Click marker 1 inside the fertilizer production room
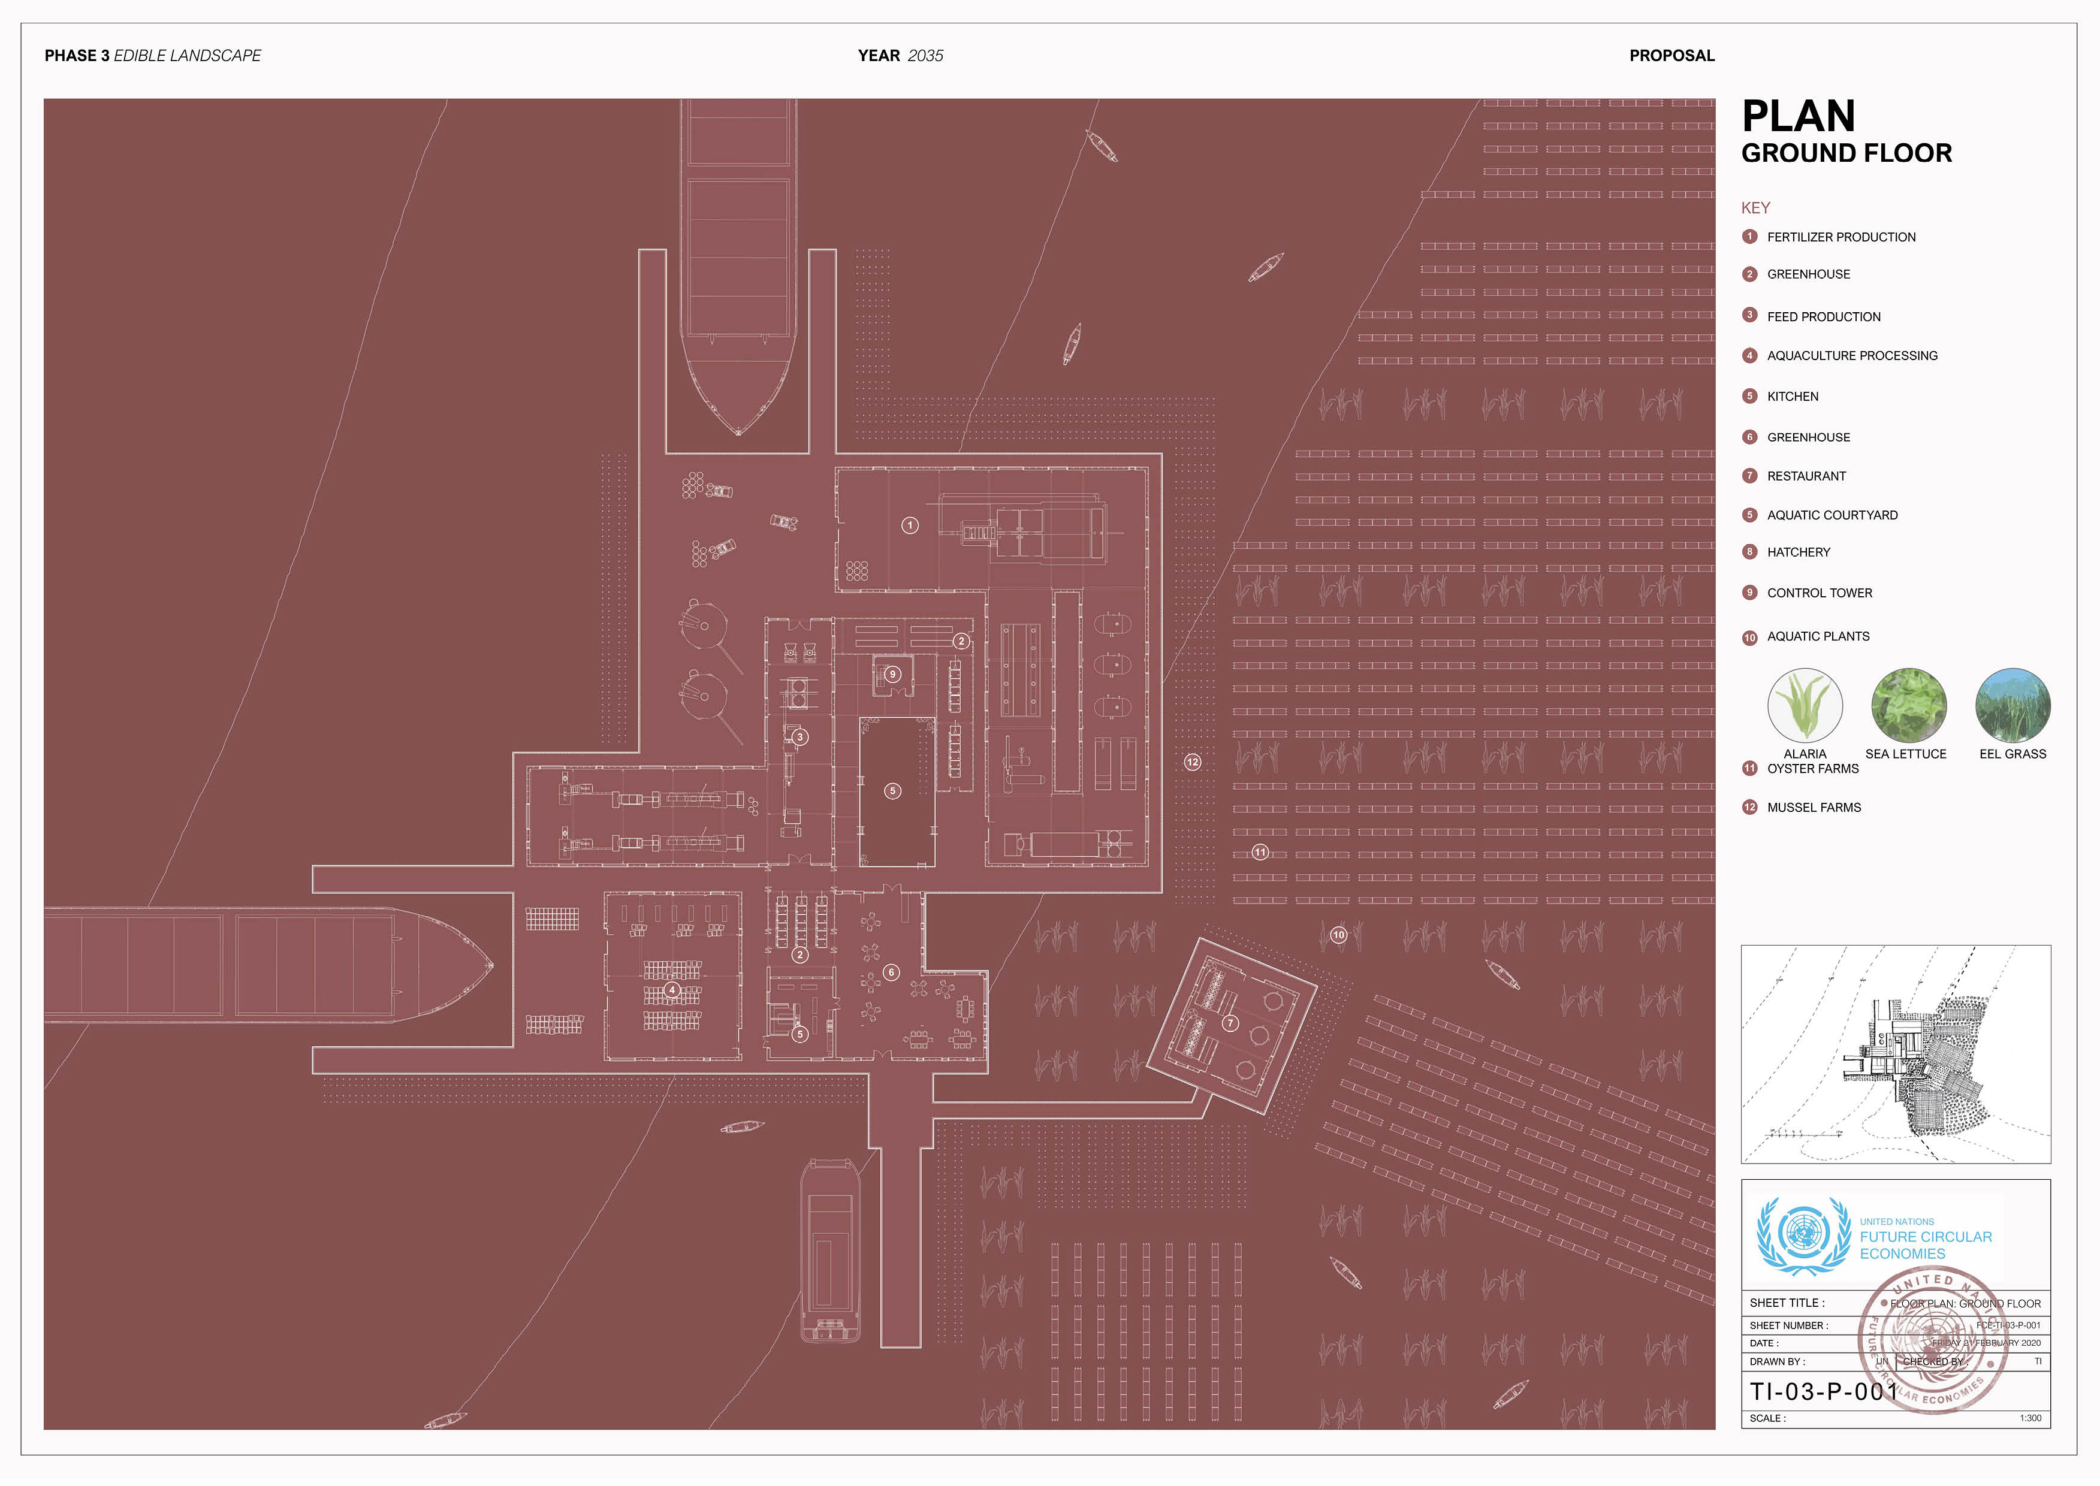Viewport: 2100px width, 1486px height. coord(910,525)
